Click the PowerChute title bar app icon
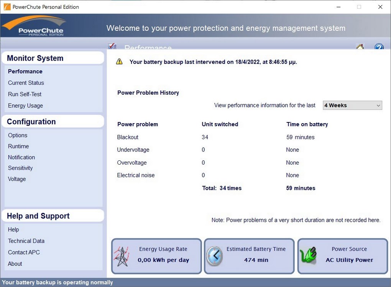Image resolution: width=391 pixels, height=287 pixels. click(x=7, y=7)
